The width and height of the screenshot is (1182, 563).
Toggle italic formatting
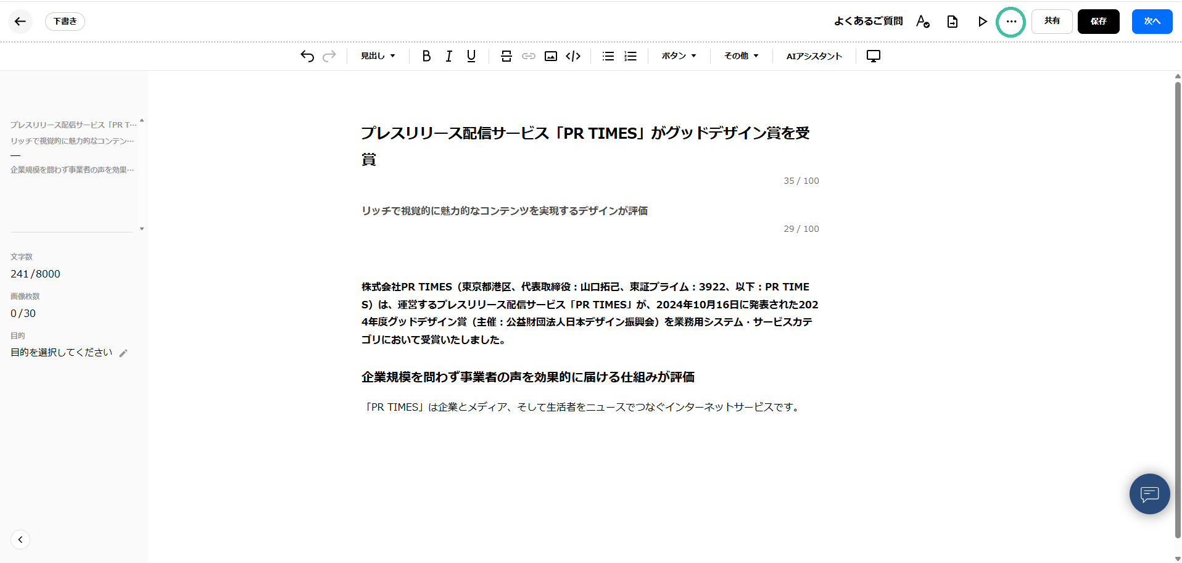[448, 56]
